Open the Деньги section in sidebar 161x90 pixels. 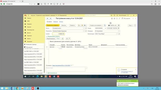coord(29,33)
